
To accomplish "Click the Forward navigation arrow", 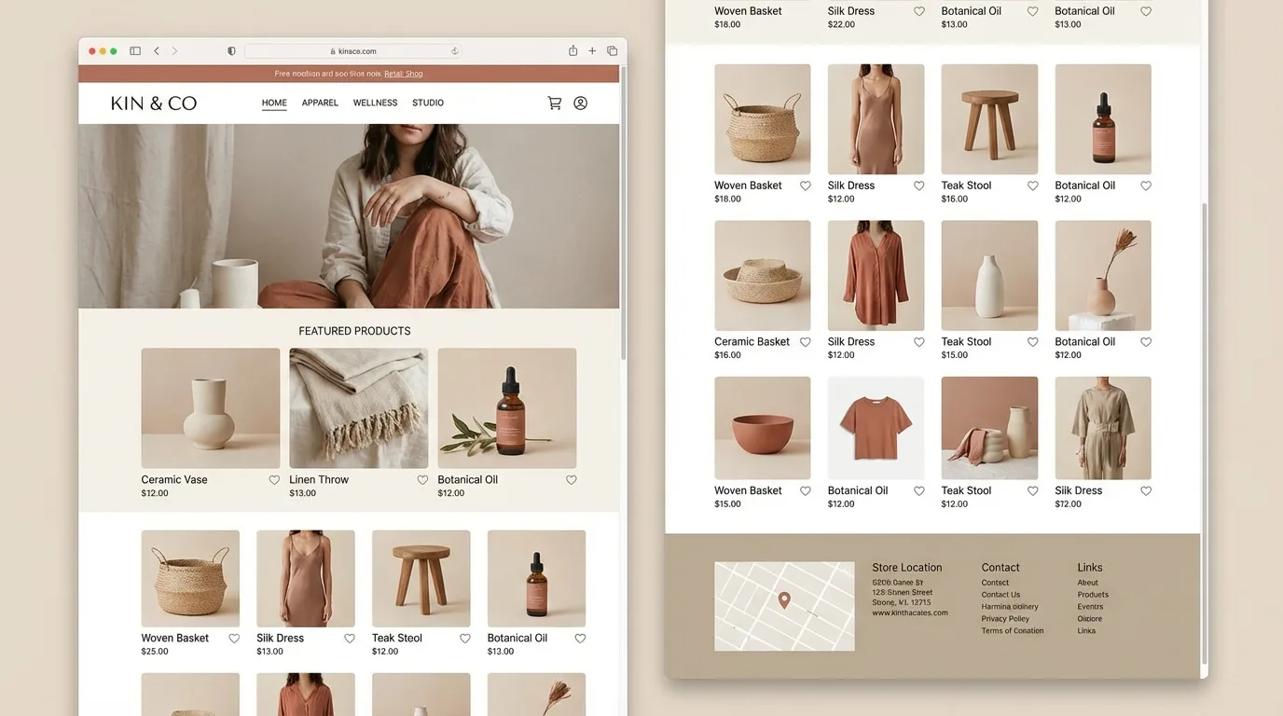I will [174, 51].
